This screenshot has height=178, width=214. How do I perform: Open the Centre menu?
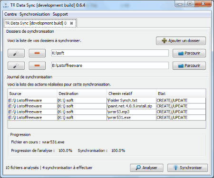tap(10, 14)
